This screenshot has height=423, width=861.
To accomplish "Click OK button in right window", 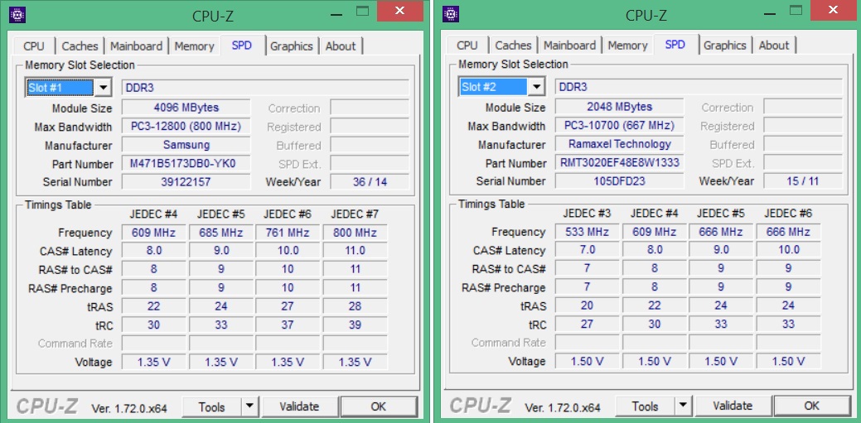I will point(811,406).
